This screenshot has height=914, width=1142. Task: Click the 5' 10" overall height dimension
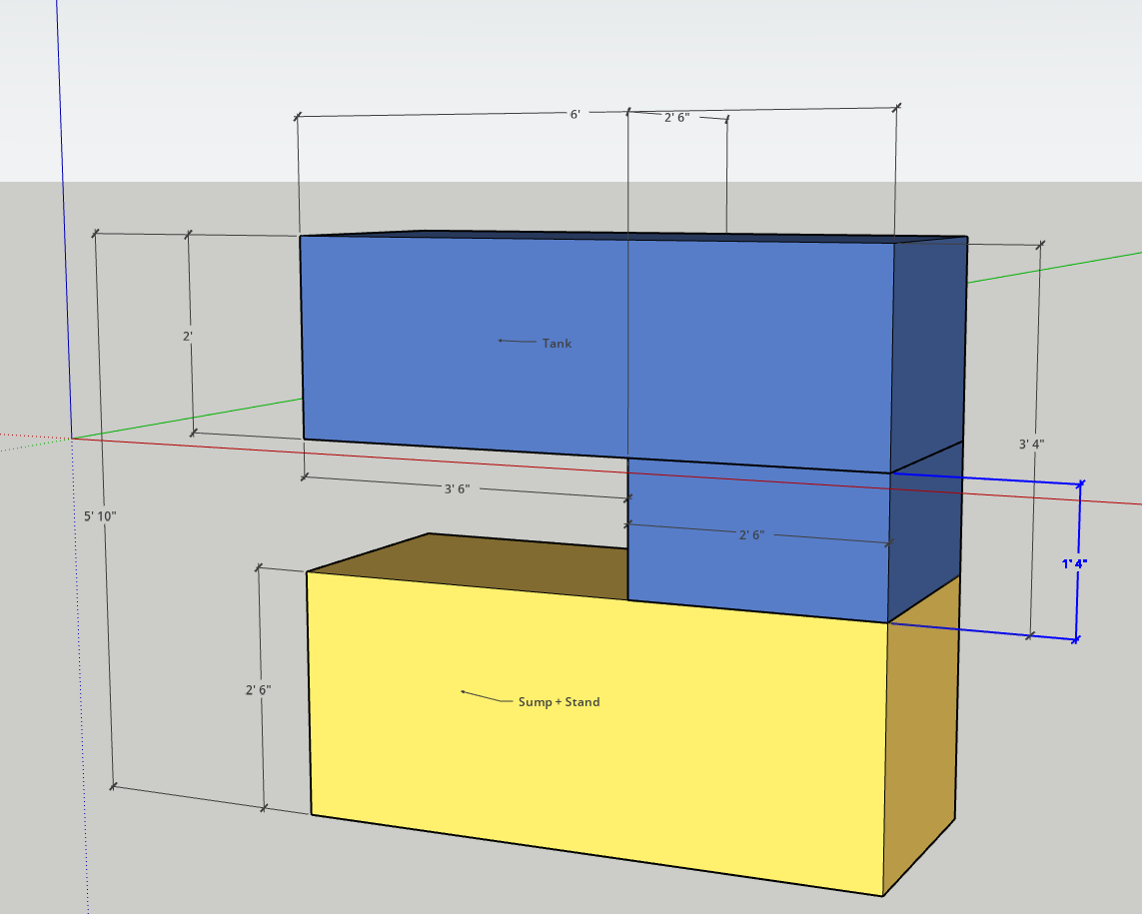point(100,516)
